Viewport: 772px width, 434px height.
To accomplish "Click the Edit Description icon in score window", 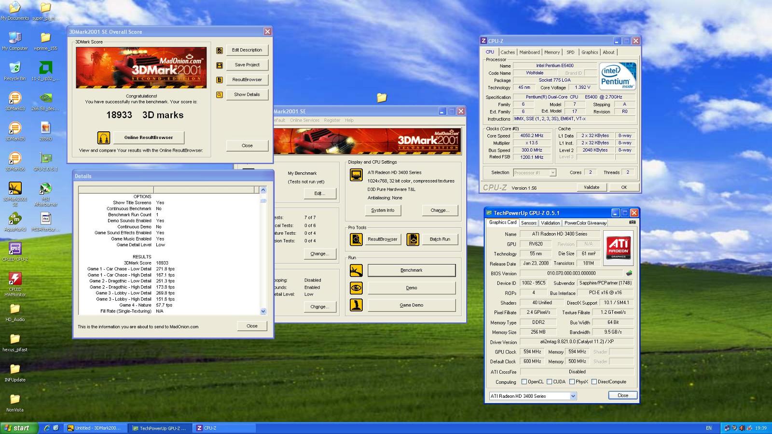I will [220, 50].
